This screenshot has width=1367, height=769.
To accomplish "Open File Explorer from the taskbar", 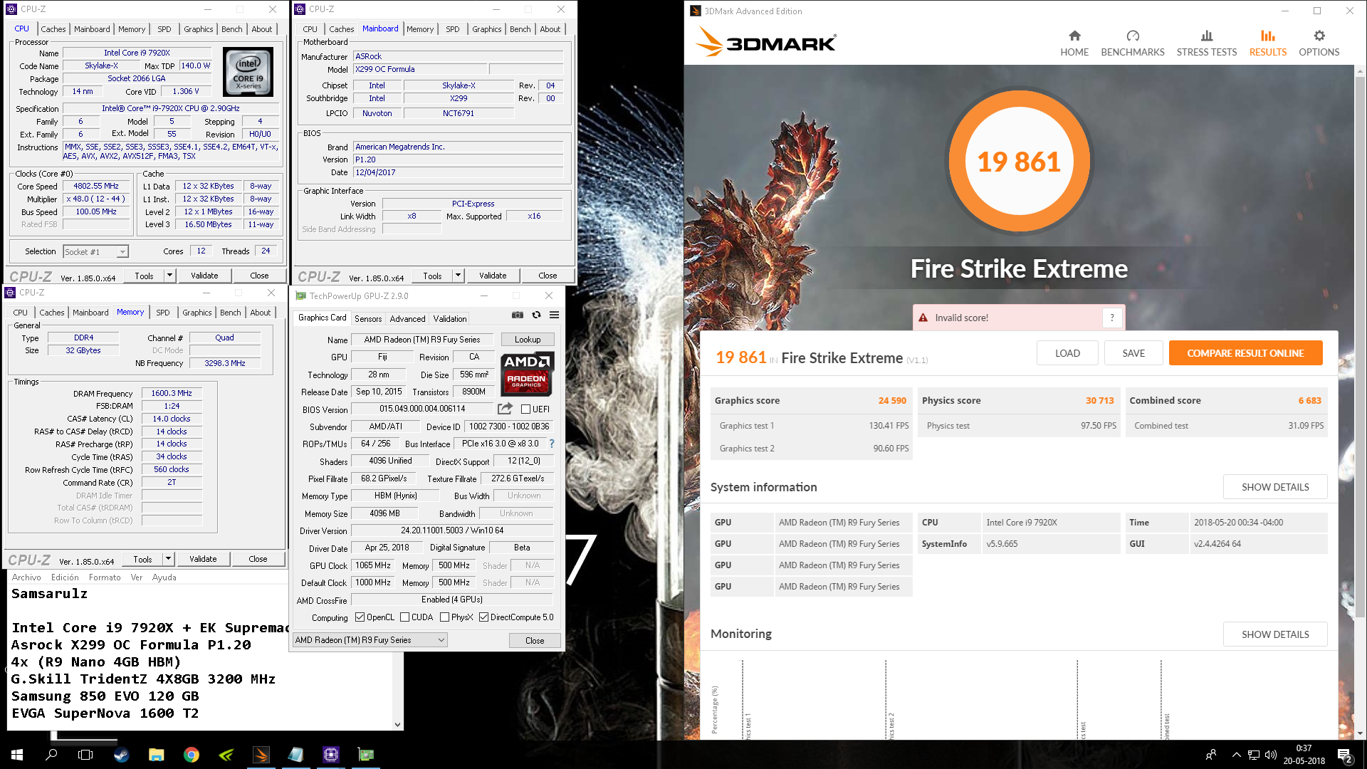I will 157,755.
